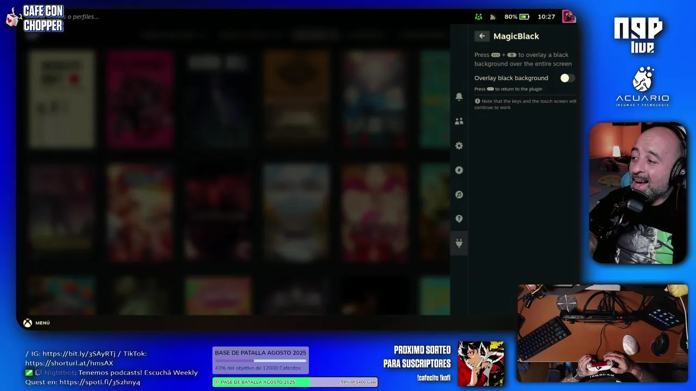This screenshot has width=696, height=391.
Task: Click the battery indicator showing 80%
Action: click(x=517, y=17)
